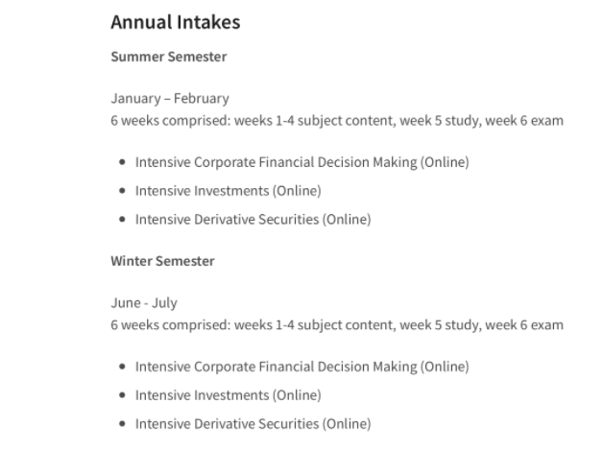The height and width of the screenshot is (451, 603).
Task: Click the Winter Semester subheading
Action: pyautogui.click(x=162, y=261)
